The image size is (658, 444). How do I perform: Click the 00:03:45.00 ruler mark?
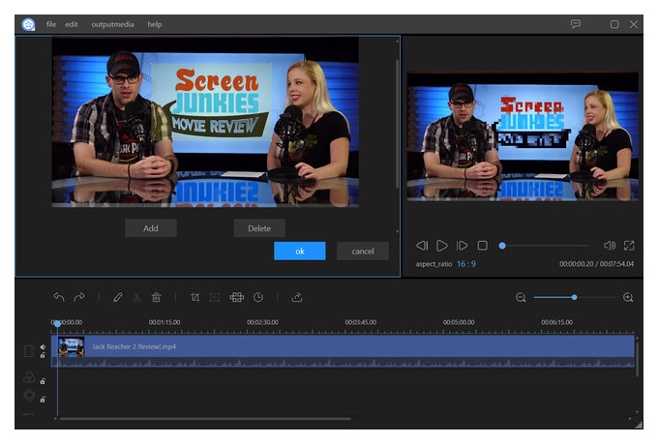[x=361, y=322]
